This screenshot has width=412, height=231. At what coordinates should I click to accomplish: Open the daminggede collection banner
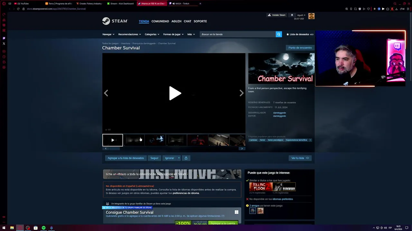(172, 174)
